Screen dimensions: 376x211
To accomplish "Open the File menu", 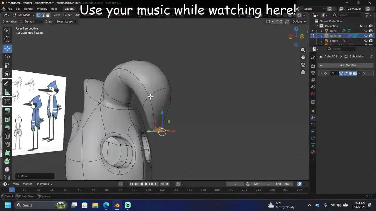I will pos(10,9).
